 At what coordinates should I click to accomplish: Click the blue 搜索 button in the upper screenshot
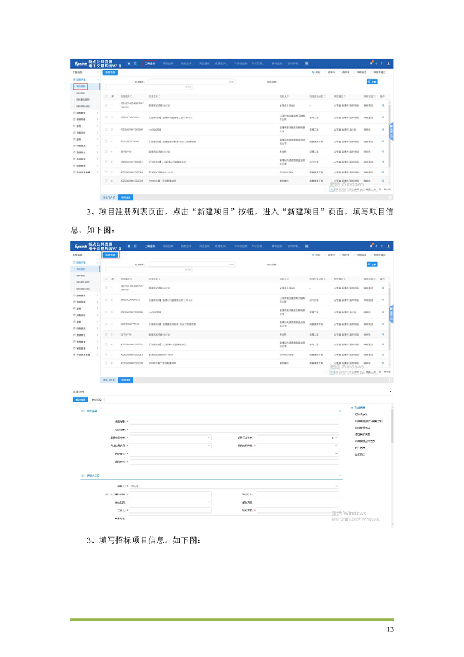pyautogui.click(x=372, y=82)
